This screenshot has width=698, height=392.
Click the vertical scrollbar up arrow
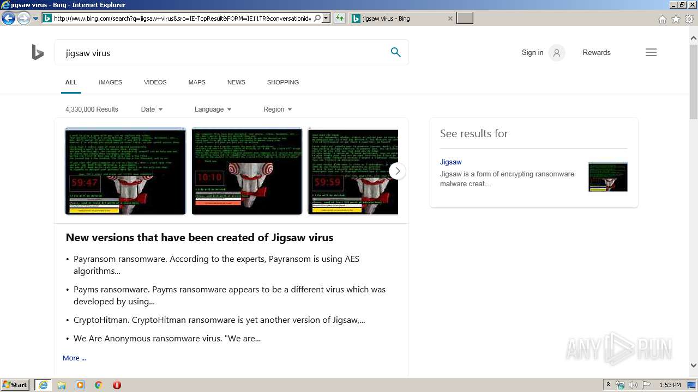[x=694, y=38]
